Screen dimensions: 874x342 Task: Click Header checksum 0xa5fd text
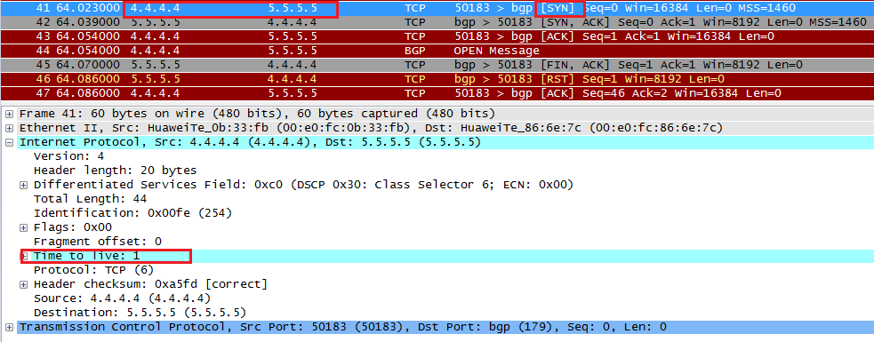point(150,284)
